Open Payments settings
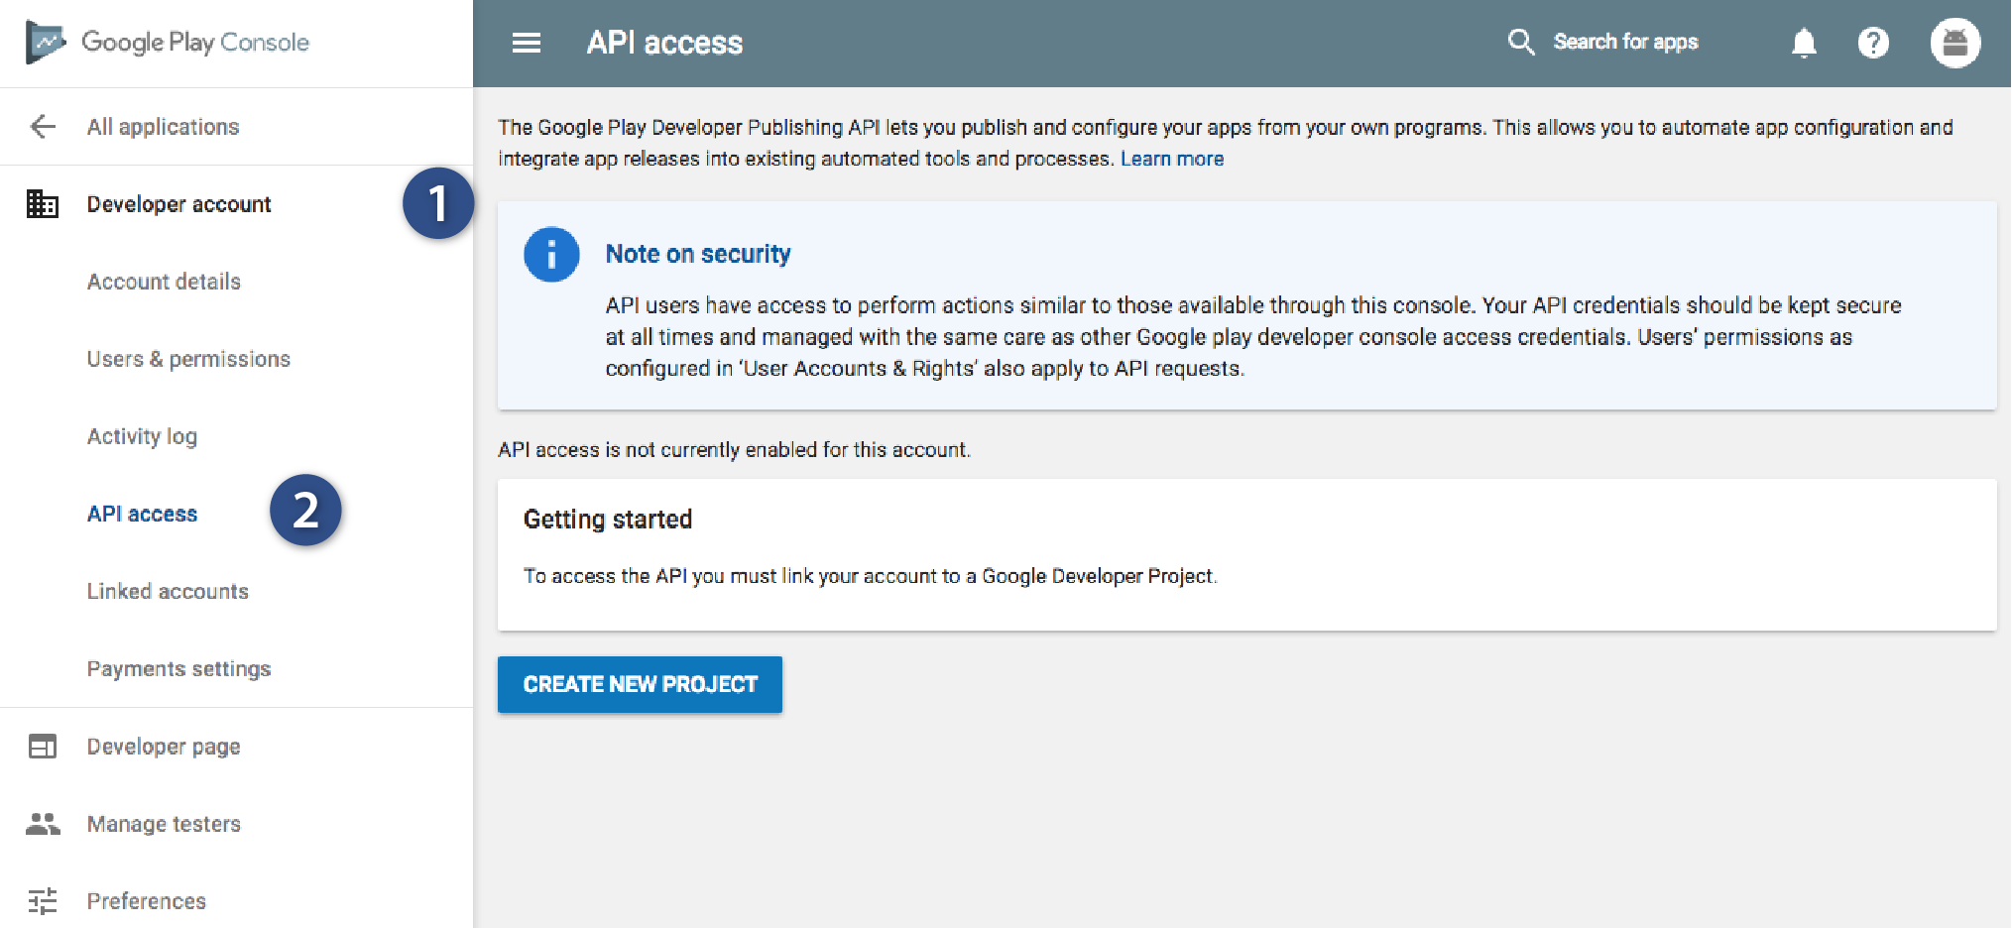Viewport: 2012px width, 929px height. pos(178,669)
